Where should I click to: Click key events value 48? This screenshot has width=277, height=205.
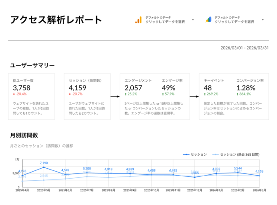(208, 88)
